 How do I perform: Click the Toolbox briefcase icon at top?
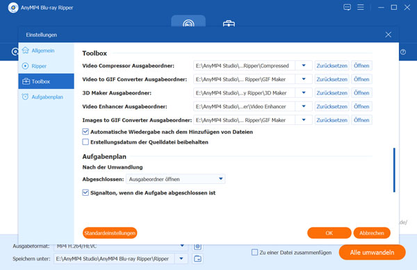229,24
